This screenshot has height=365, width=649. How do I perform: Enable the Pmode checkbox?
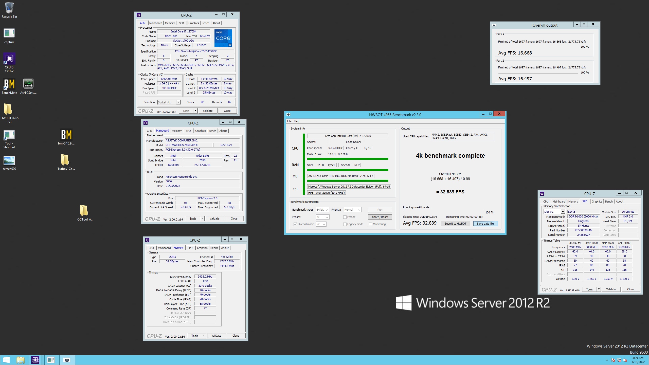[x=345, y=217]
